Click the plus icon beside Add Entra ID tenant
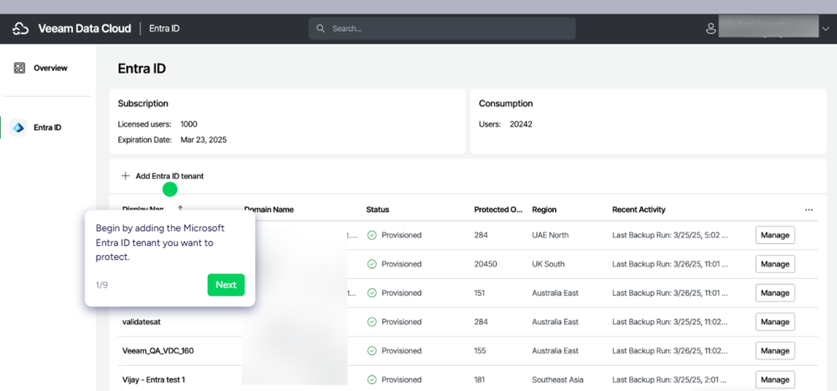 point(125,175)
